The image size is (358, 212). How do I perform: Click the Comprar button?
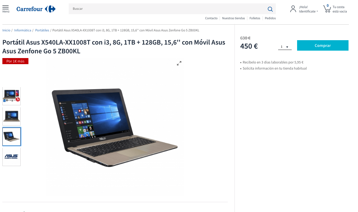click(322, 45)
